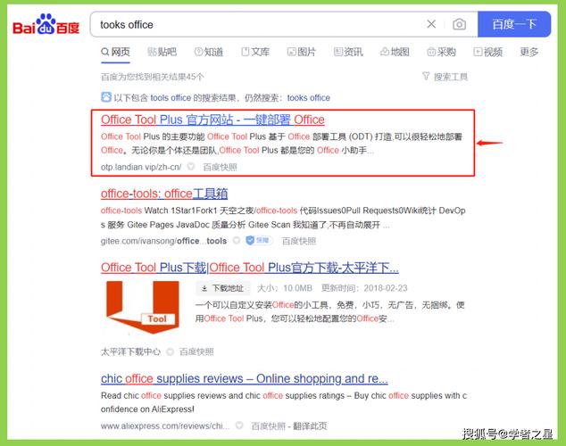Click snippet starting Read chic office supplies
This screenshot has width=566, height=446.
[283, 402]
